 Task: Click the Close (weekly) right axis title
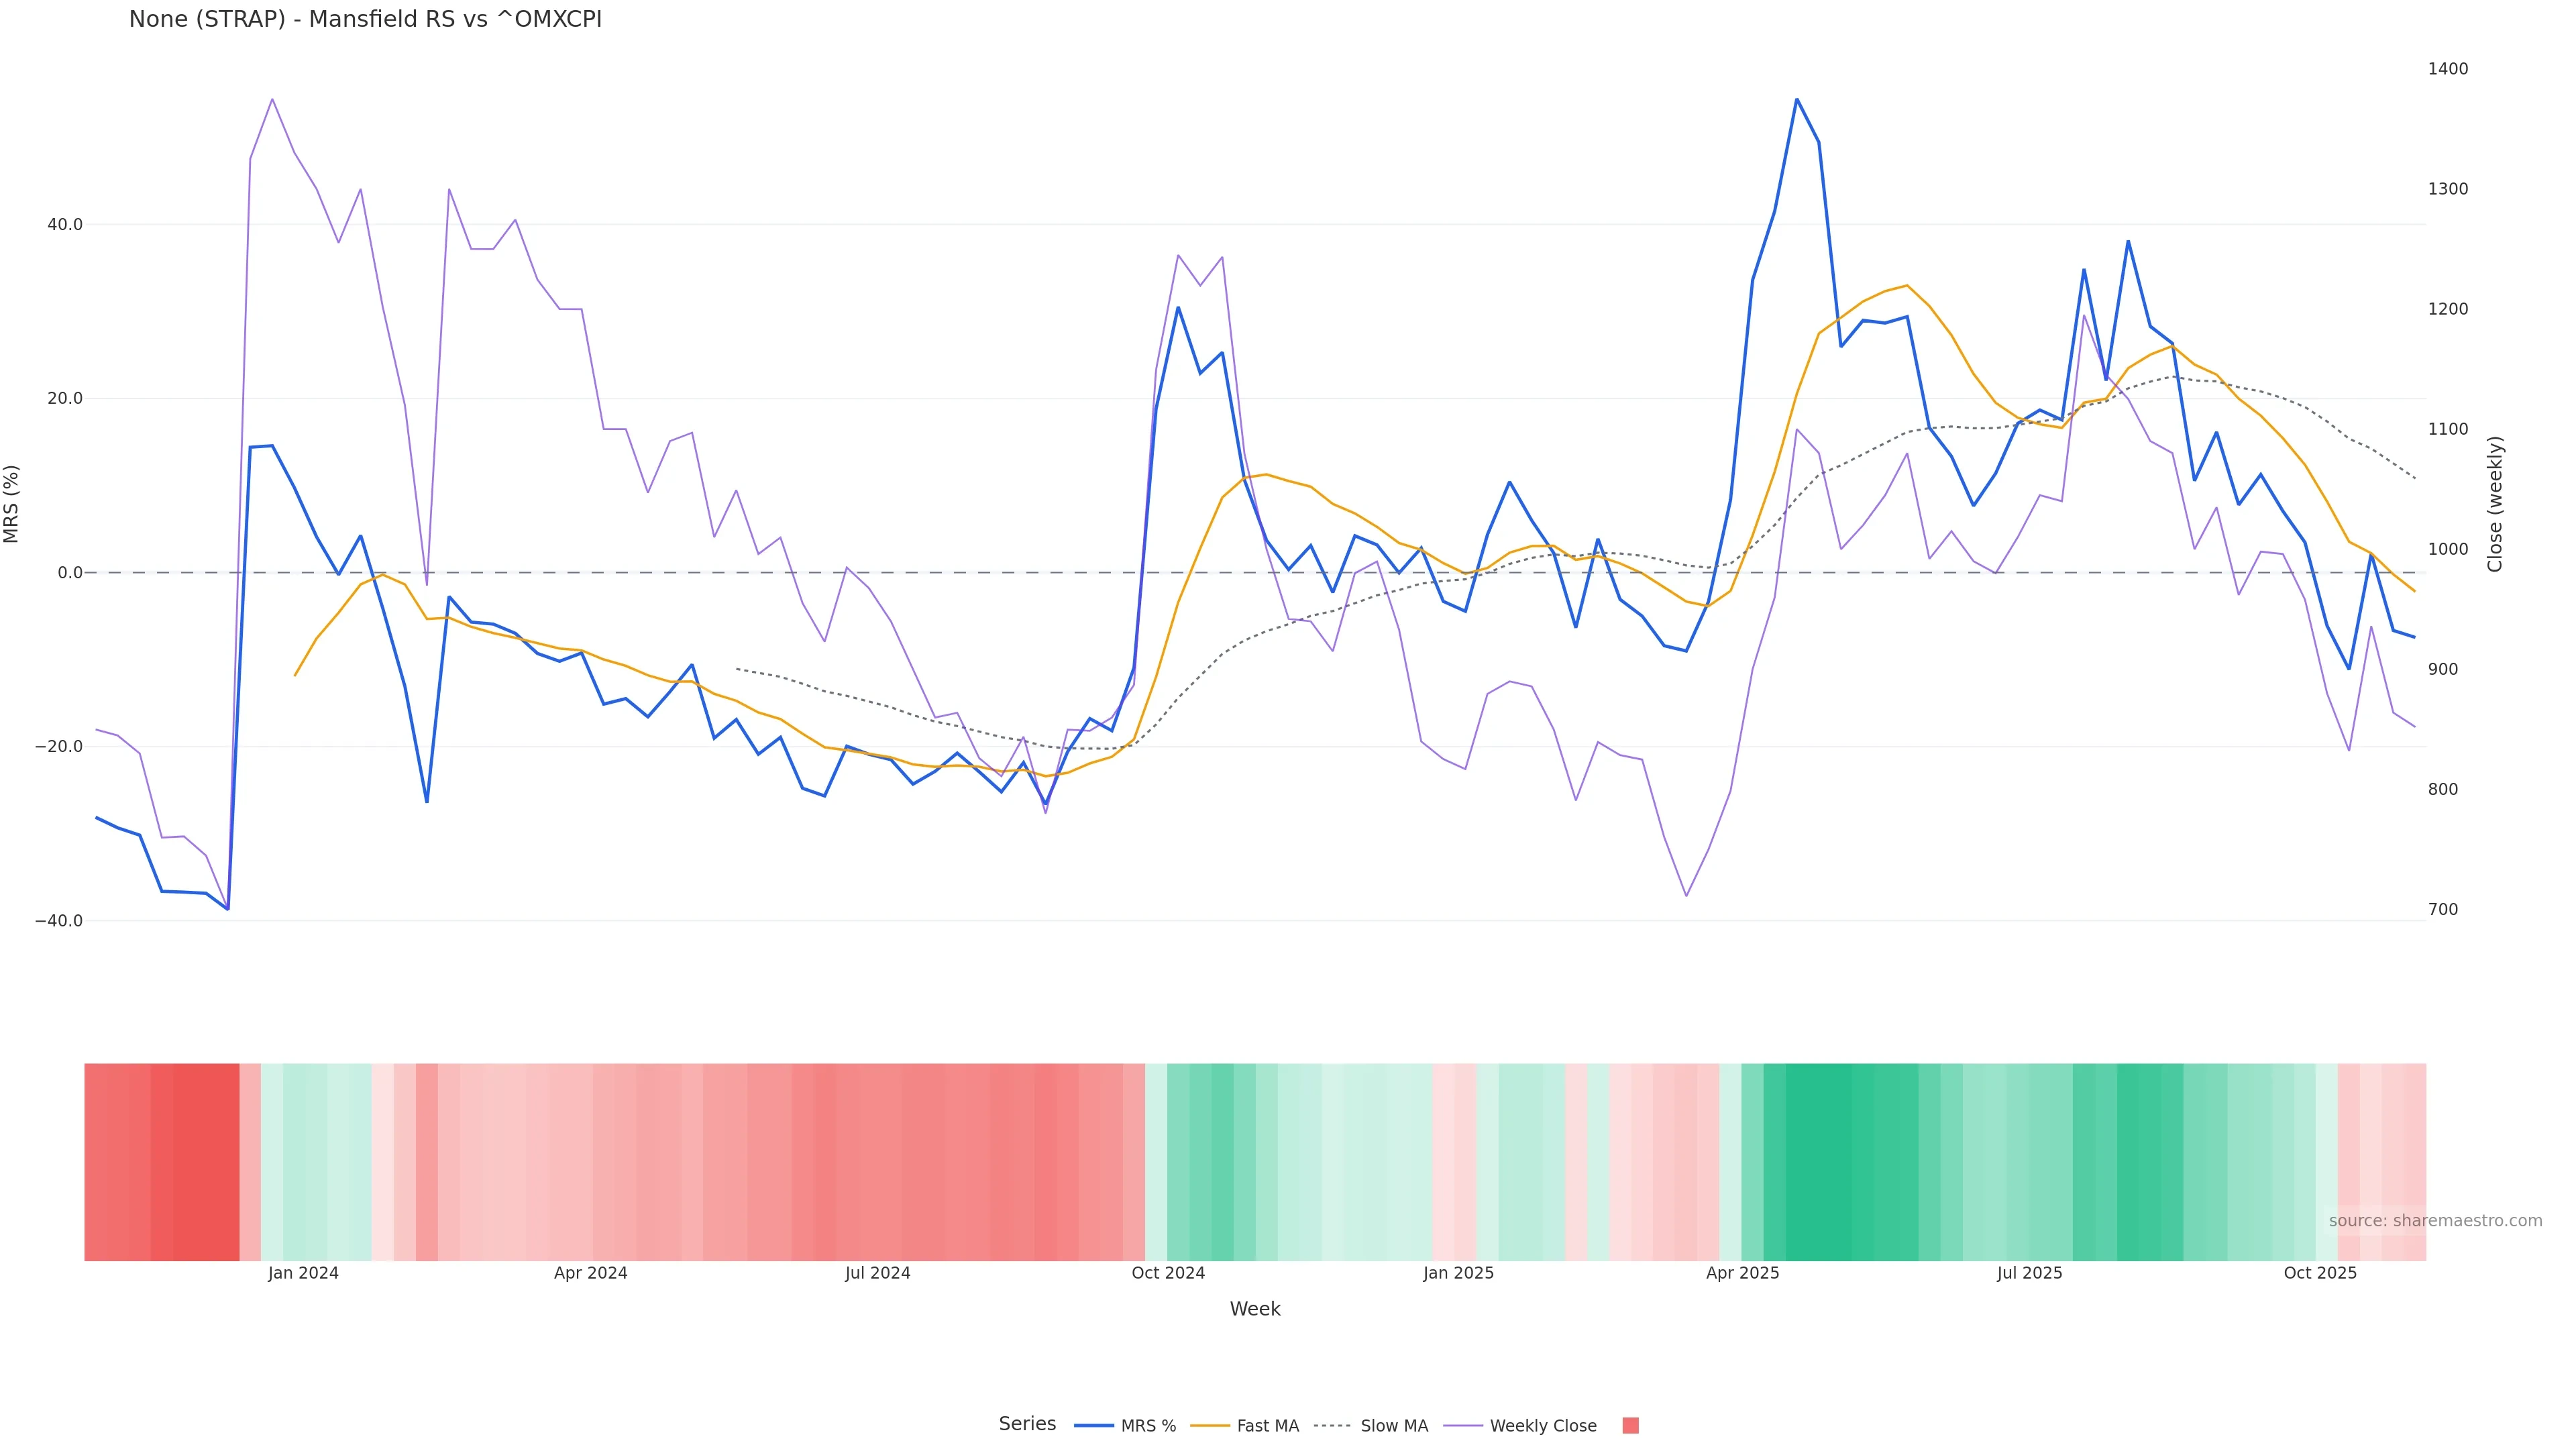[2495, 503]
